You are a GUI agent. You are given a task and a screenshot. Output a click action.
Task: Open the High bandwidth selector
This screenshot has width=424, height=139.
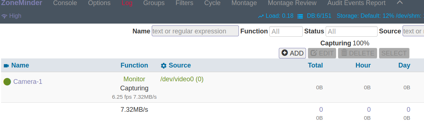pyautogui.click(x=11, y=16)
